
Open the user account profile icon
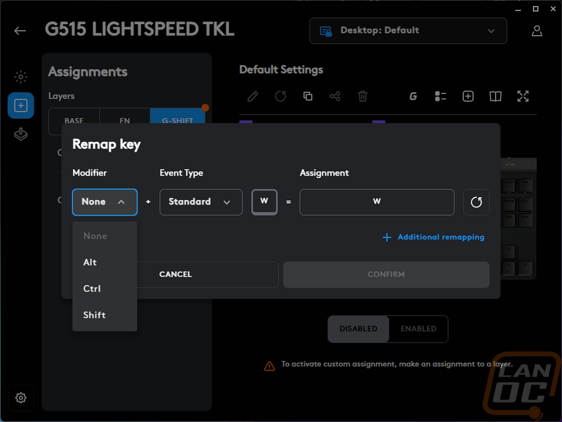pos(537,31)
